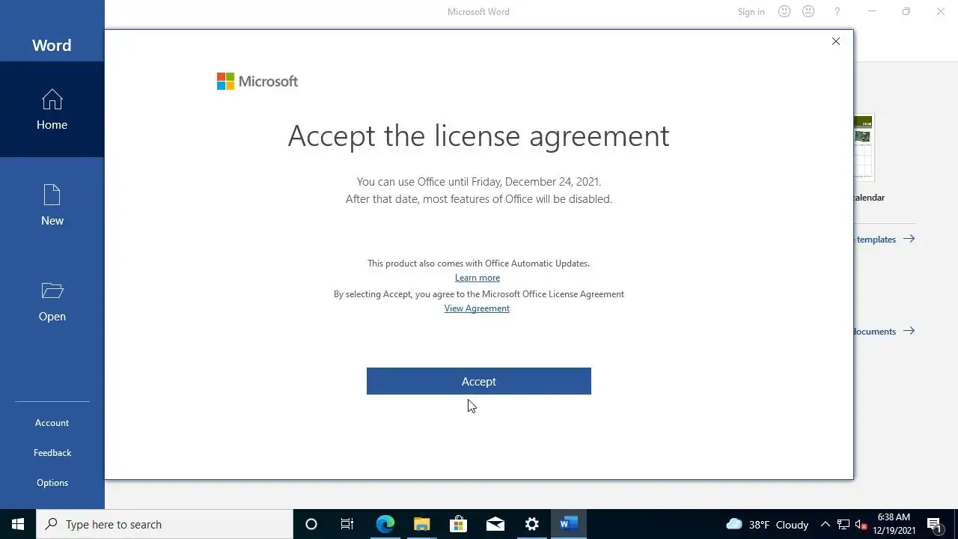
Task: Open the Windows Start menu
Action: [18, 524]
